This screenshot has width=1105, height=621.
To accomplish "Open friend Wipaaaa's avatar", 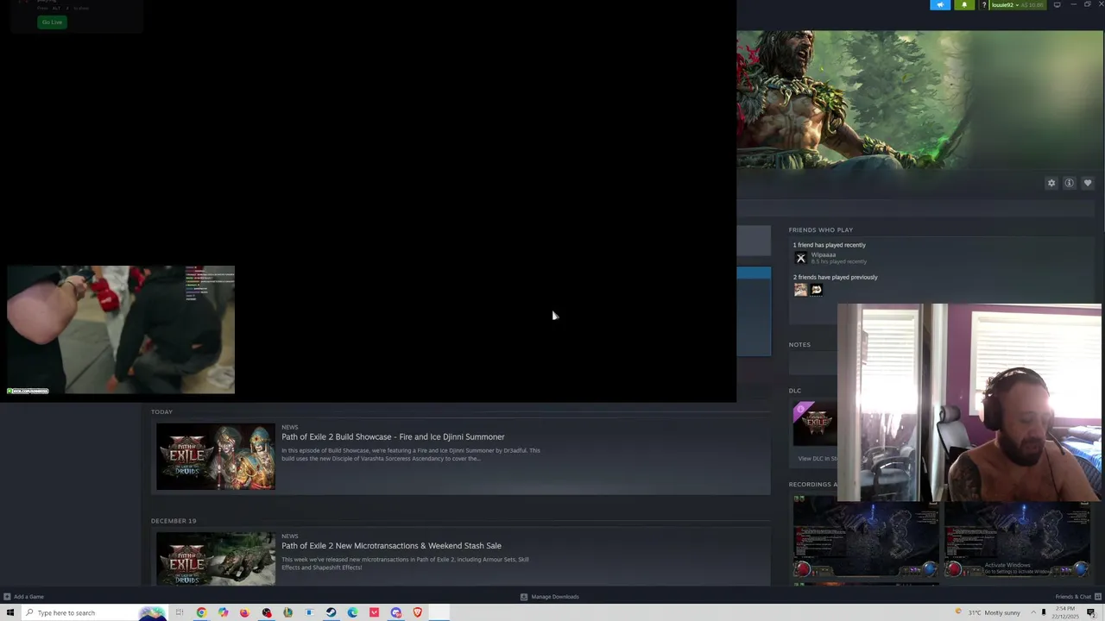I will pos(800,258).
